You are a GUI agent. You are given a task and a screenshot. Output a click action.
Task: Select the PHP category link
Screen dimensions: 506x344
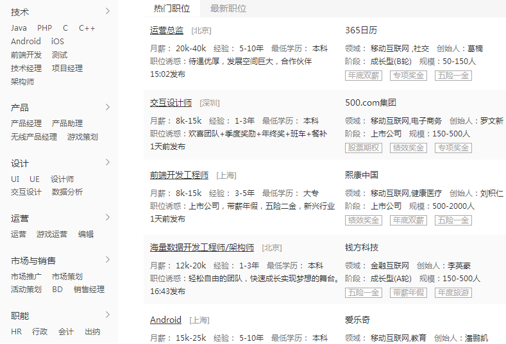[x=44, y=28]
